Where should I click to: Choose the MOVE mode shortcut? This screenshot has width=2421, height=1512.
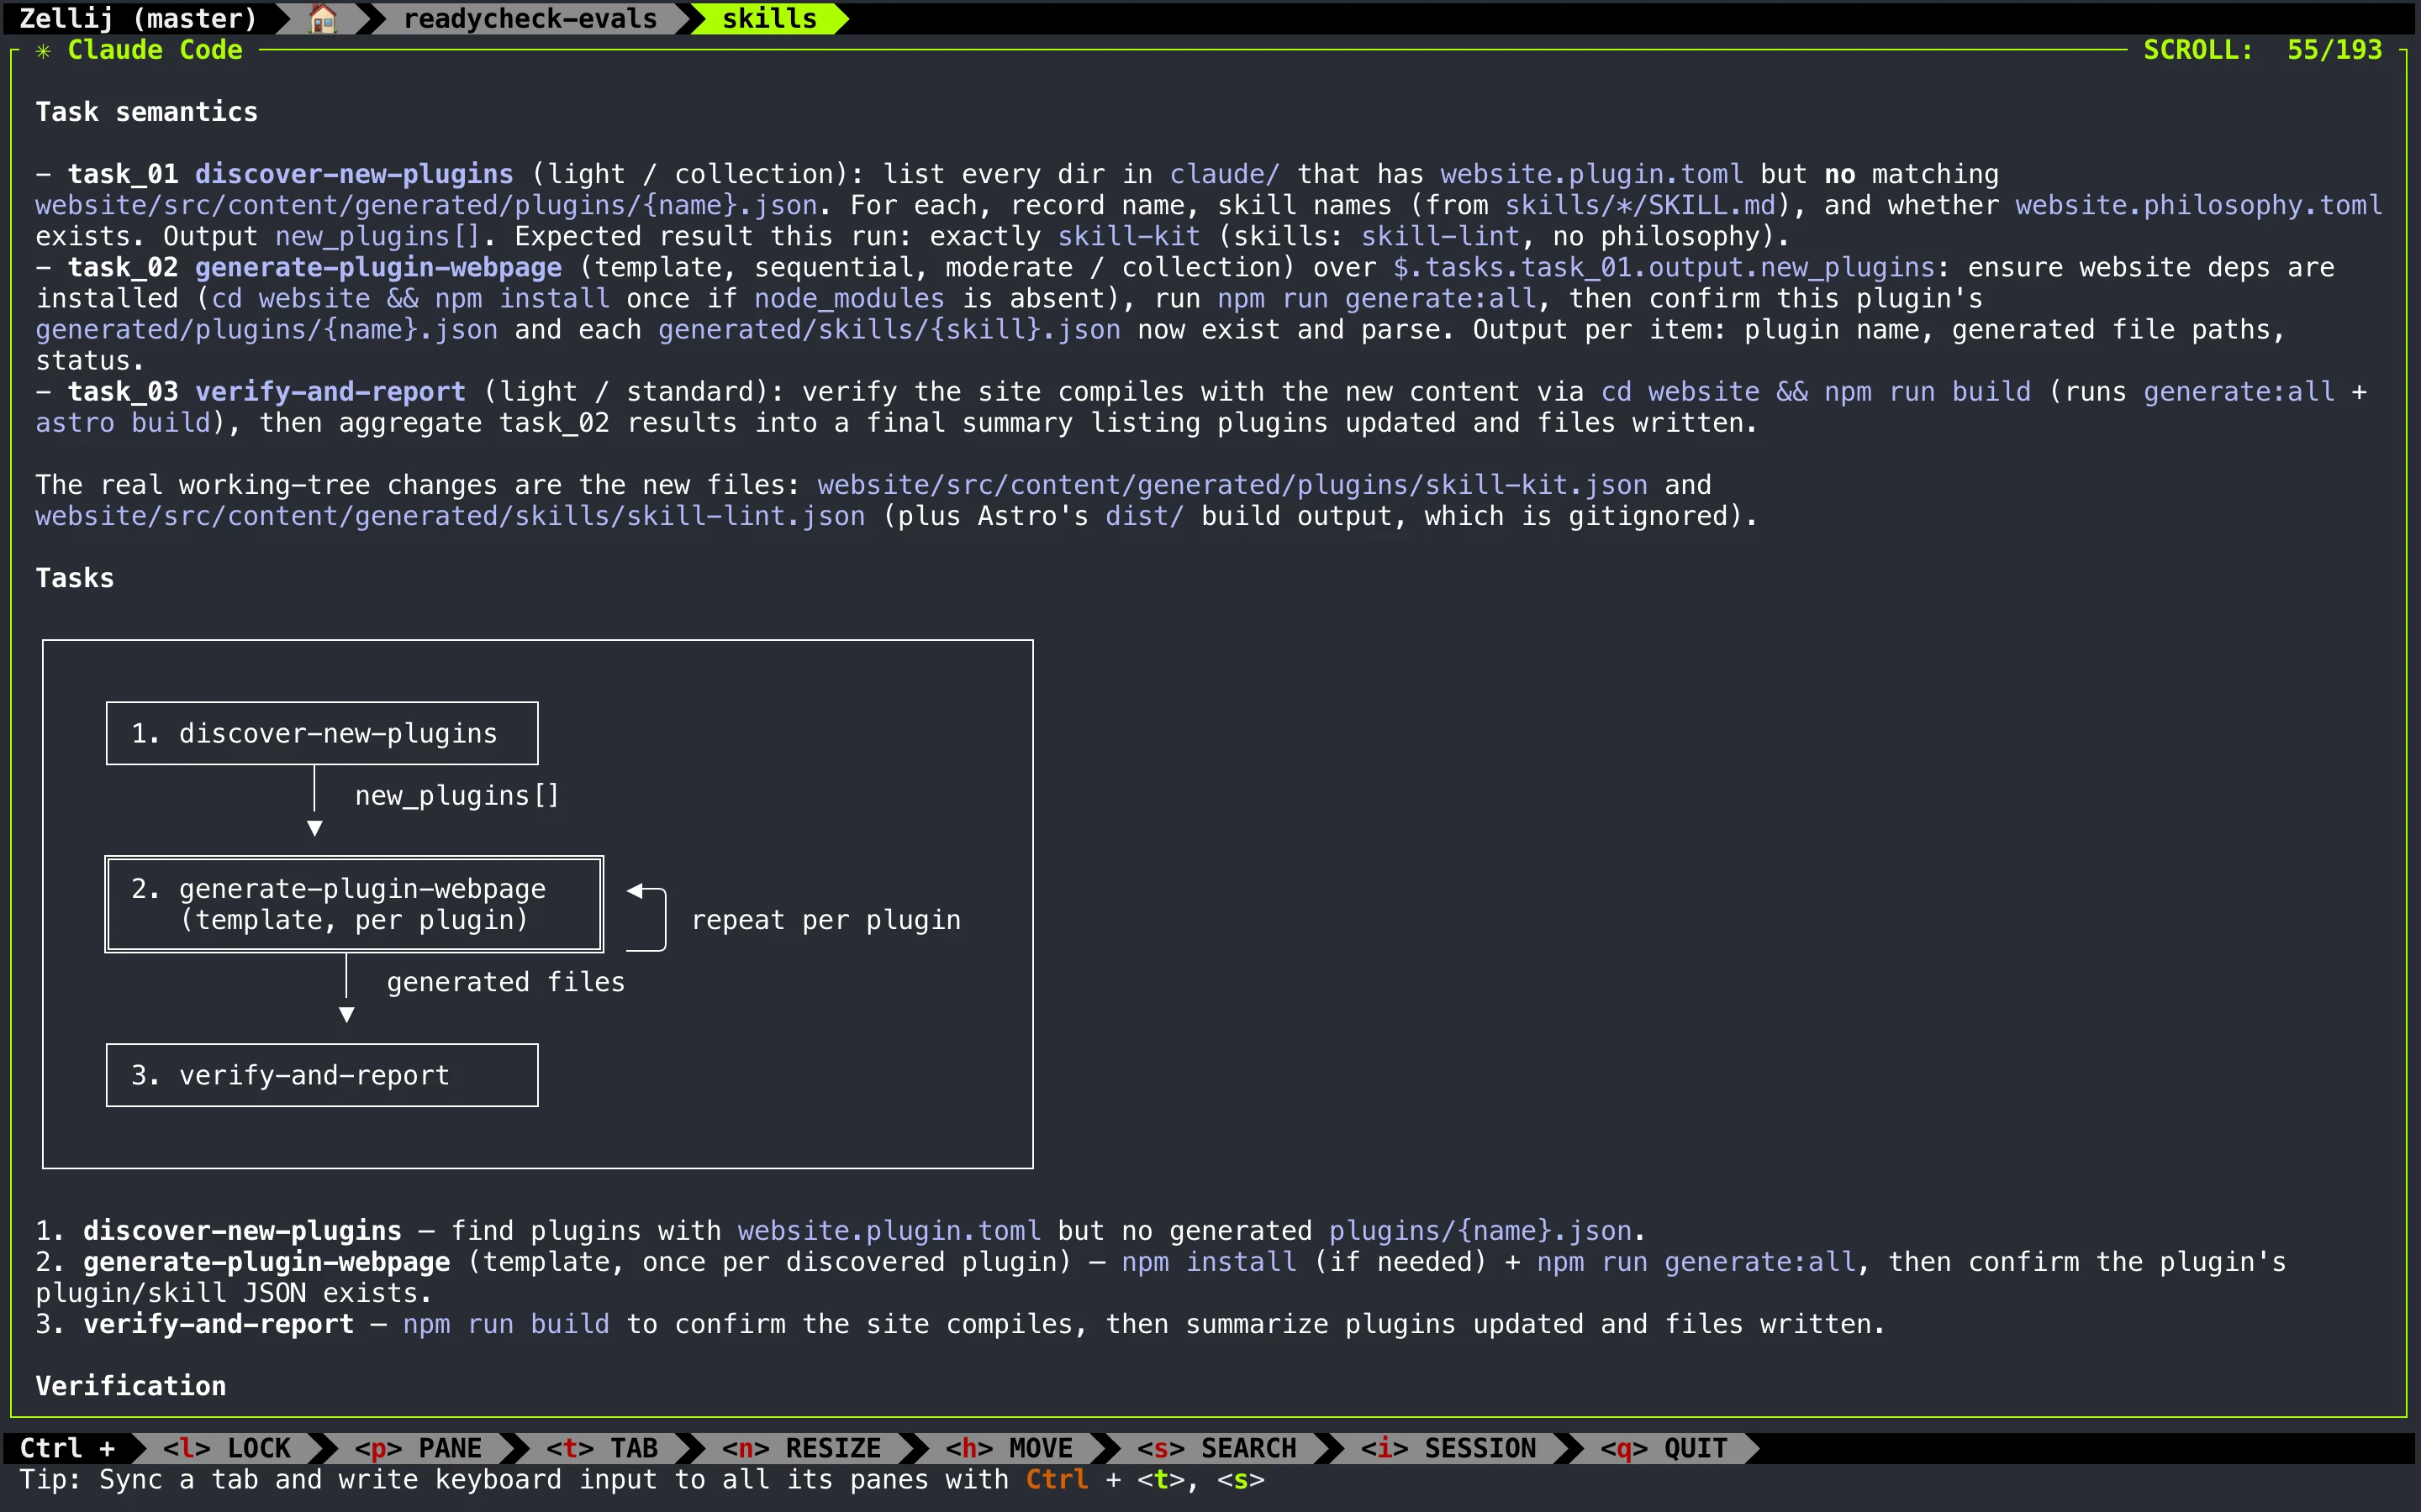tap(1009, 1448)
